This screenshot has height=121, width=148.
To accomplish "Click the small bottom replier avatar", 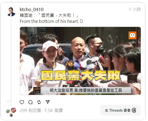I will [x=11, y=115].
